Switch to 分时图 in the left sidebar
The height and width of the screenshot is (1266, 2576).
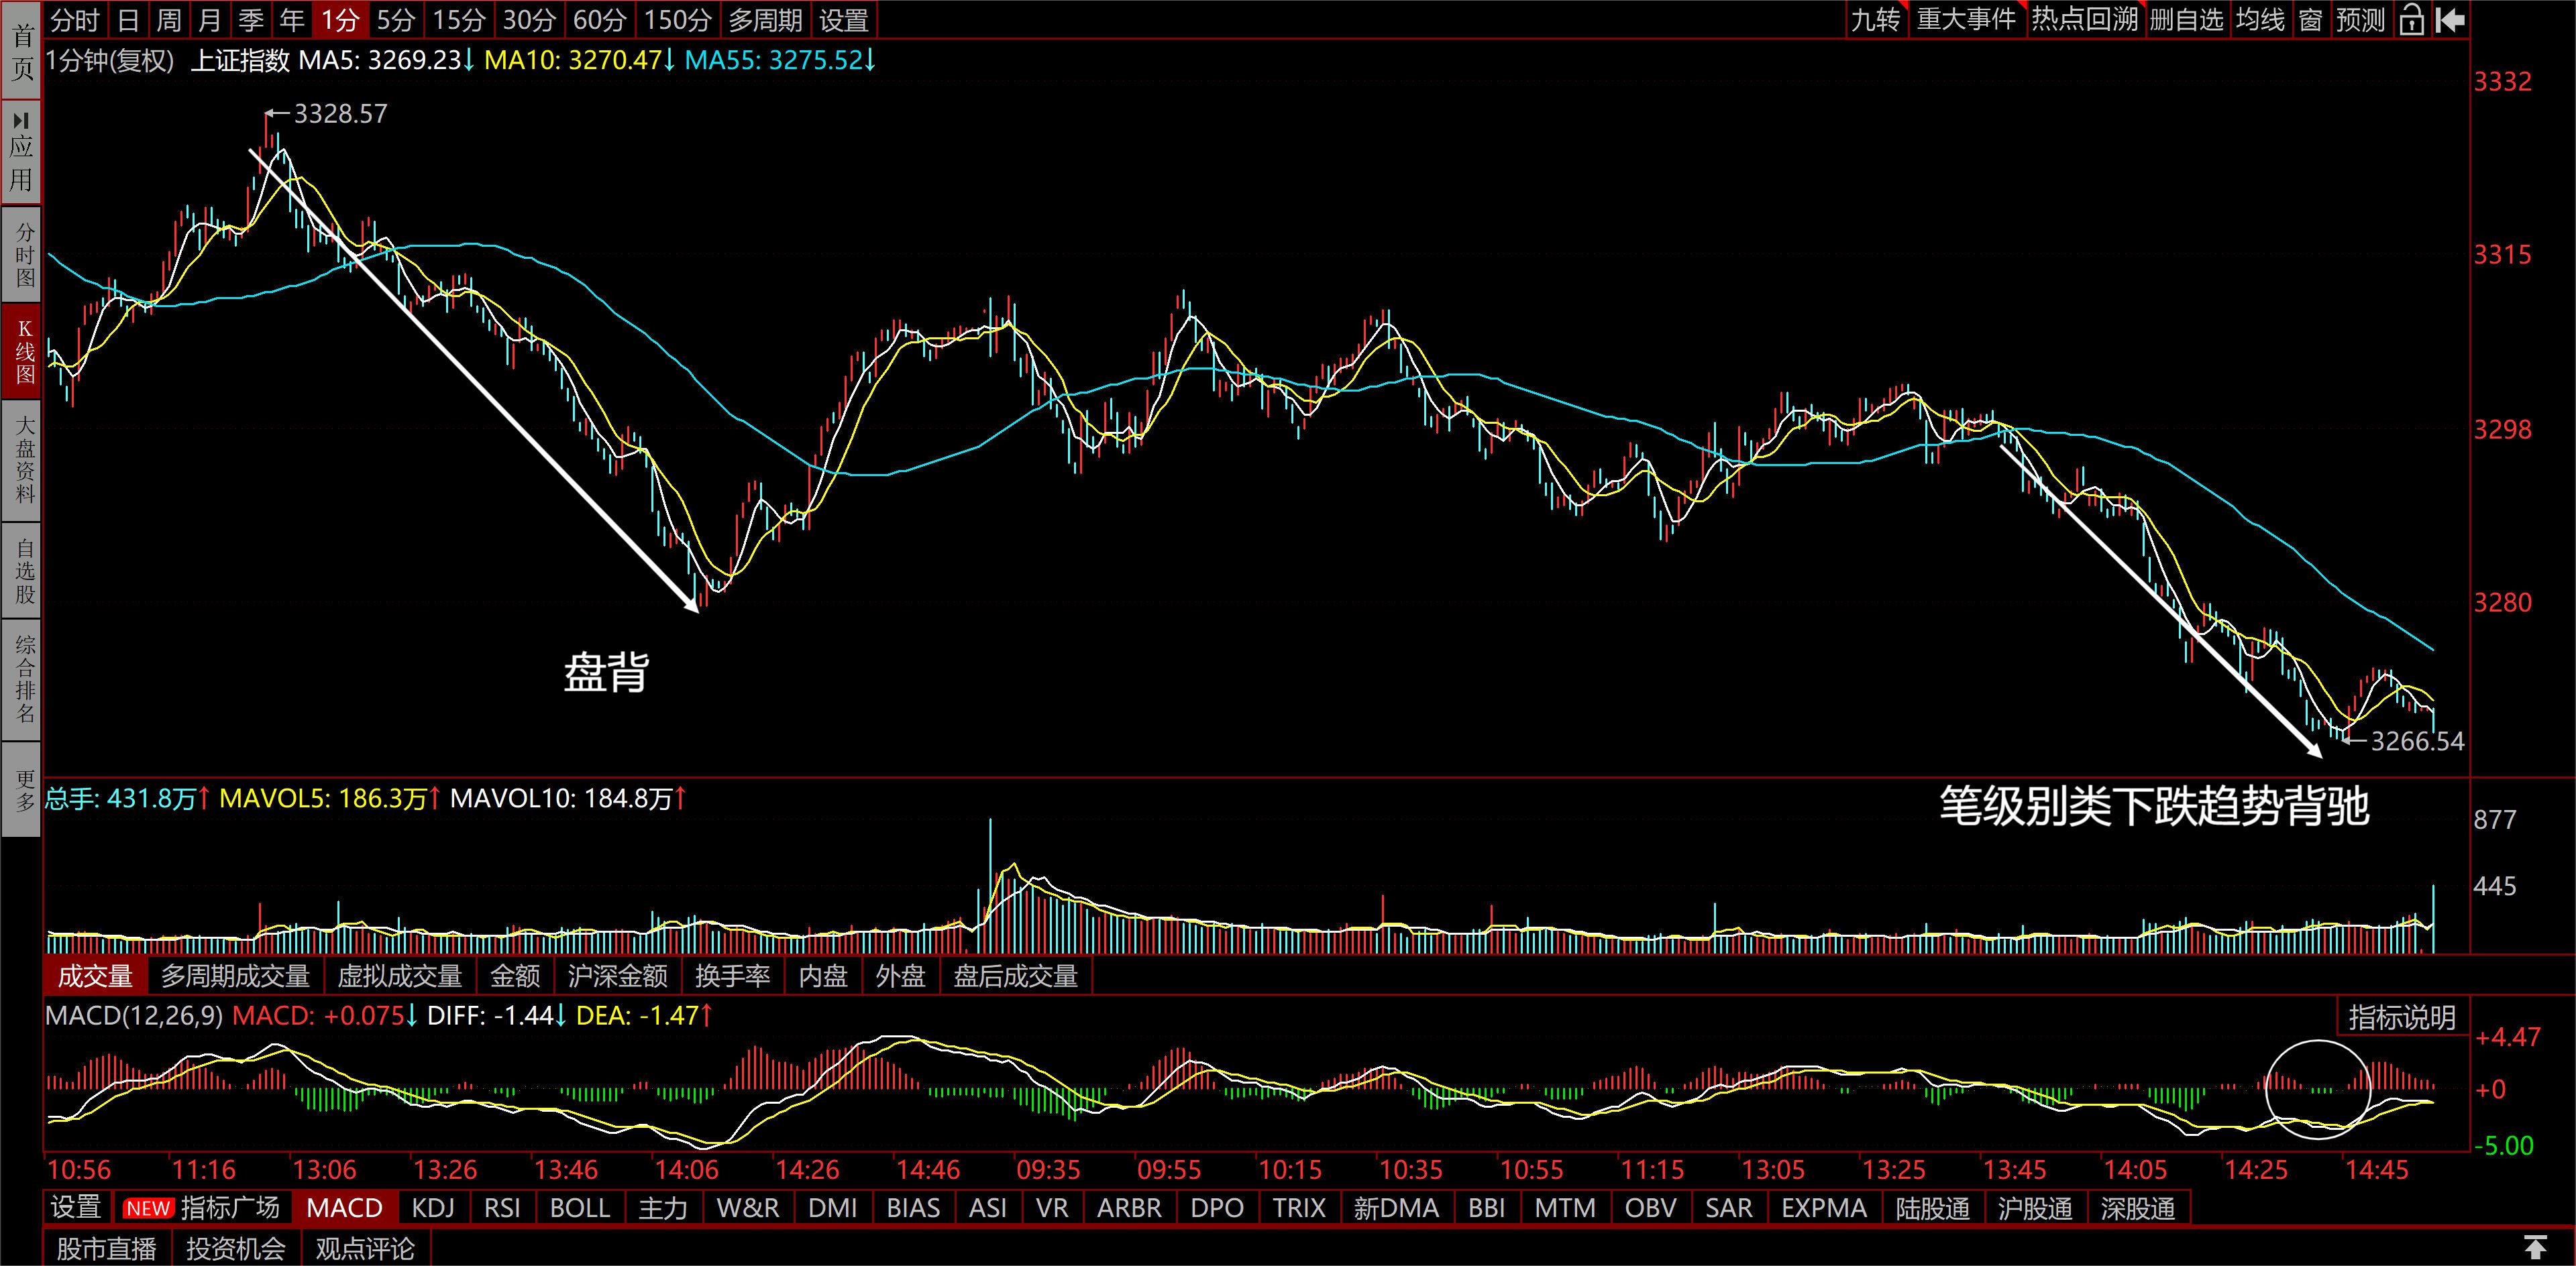pyautogui.click(x=21, y=255)
